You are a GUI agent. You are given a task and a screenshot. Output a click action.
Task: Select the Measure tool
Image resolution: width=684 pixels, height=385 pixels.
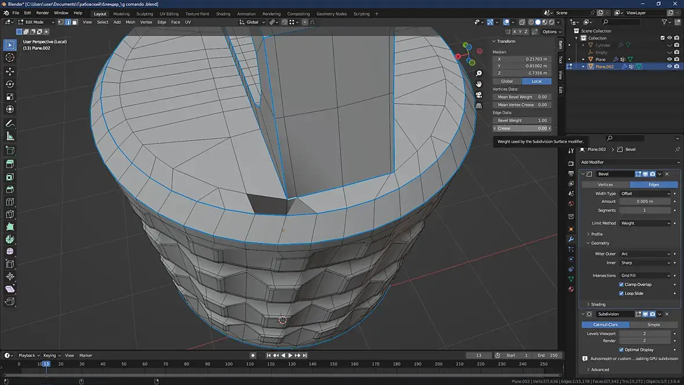pos(10,136)
